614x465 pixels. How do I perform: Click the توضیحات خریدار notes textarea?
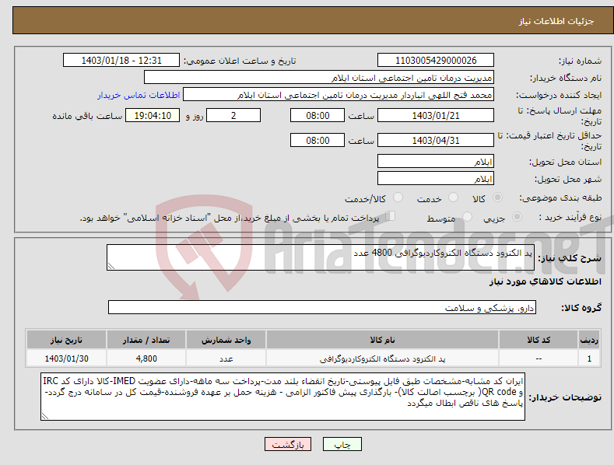point(282,397)
